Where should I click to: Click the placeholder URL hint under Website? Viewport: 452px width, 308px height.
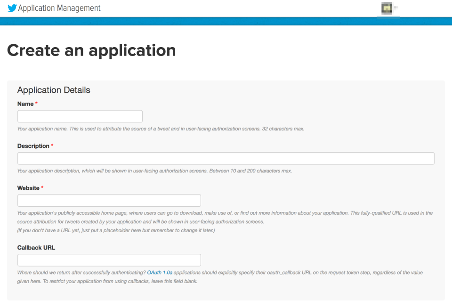(116, 230)
